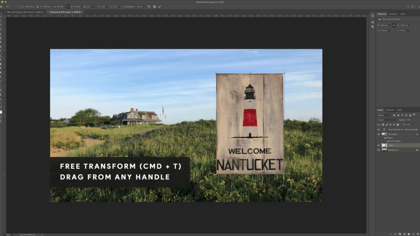Open the Swatches panel tab
This screenshot has height=236, width=420.
[x=393, y=14]
